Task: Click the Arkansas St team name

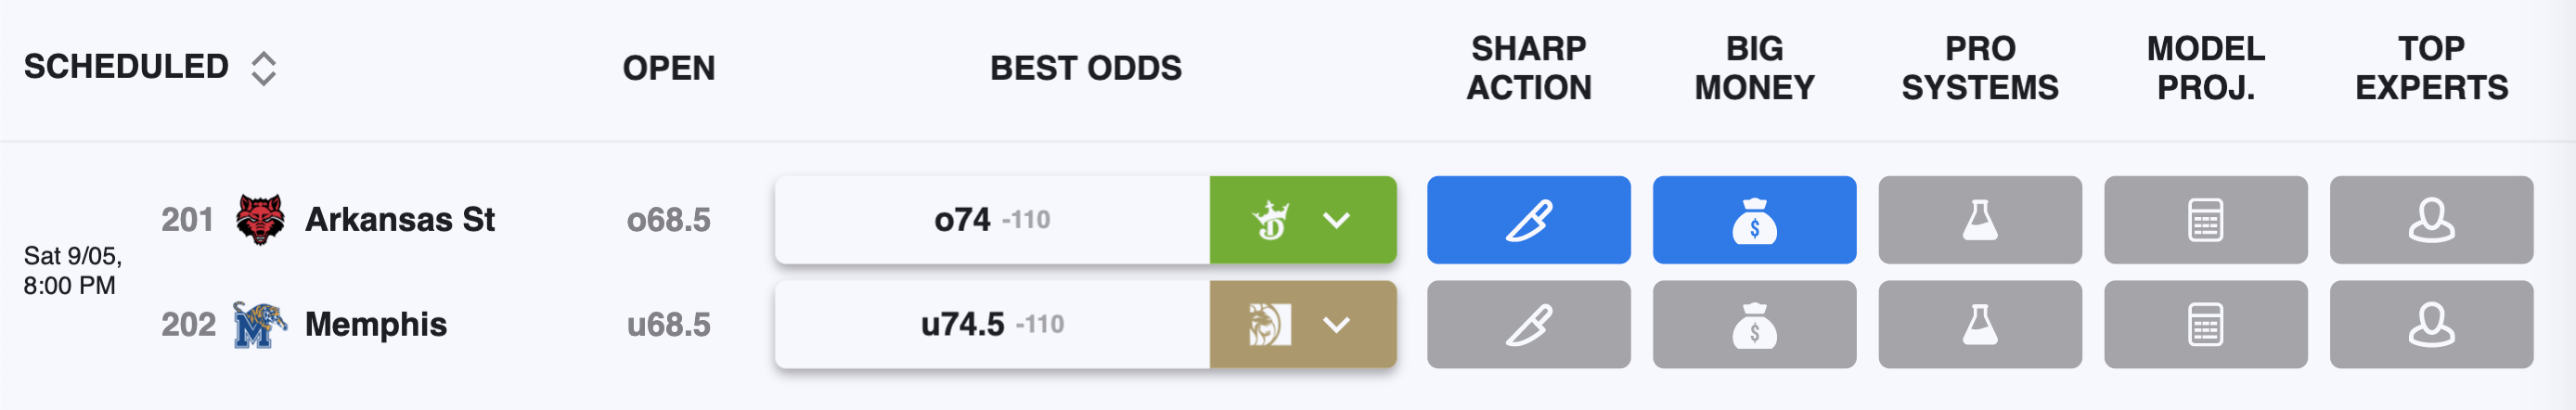Action: tap(399, 219)
